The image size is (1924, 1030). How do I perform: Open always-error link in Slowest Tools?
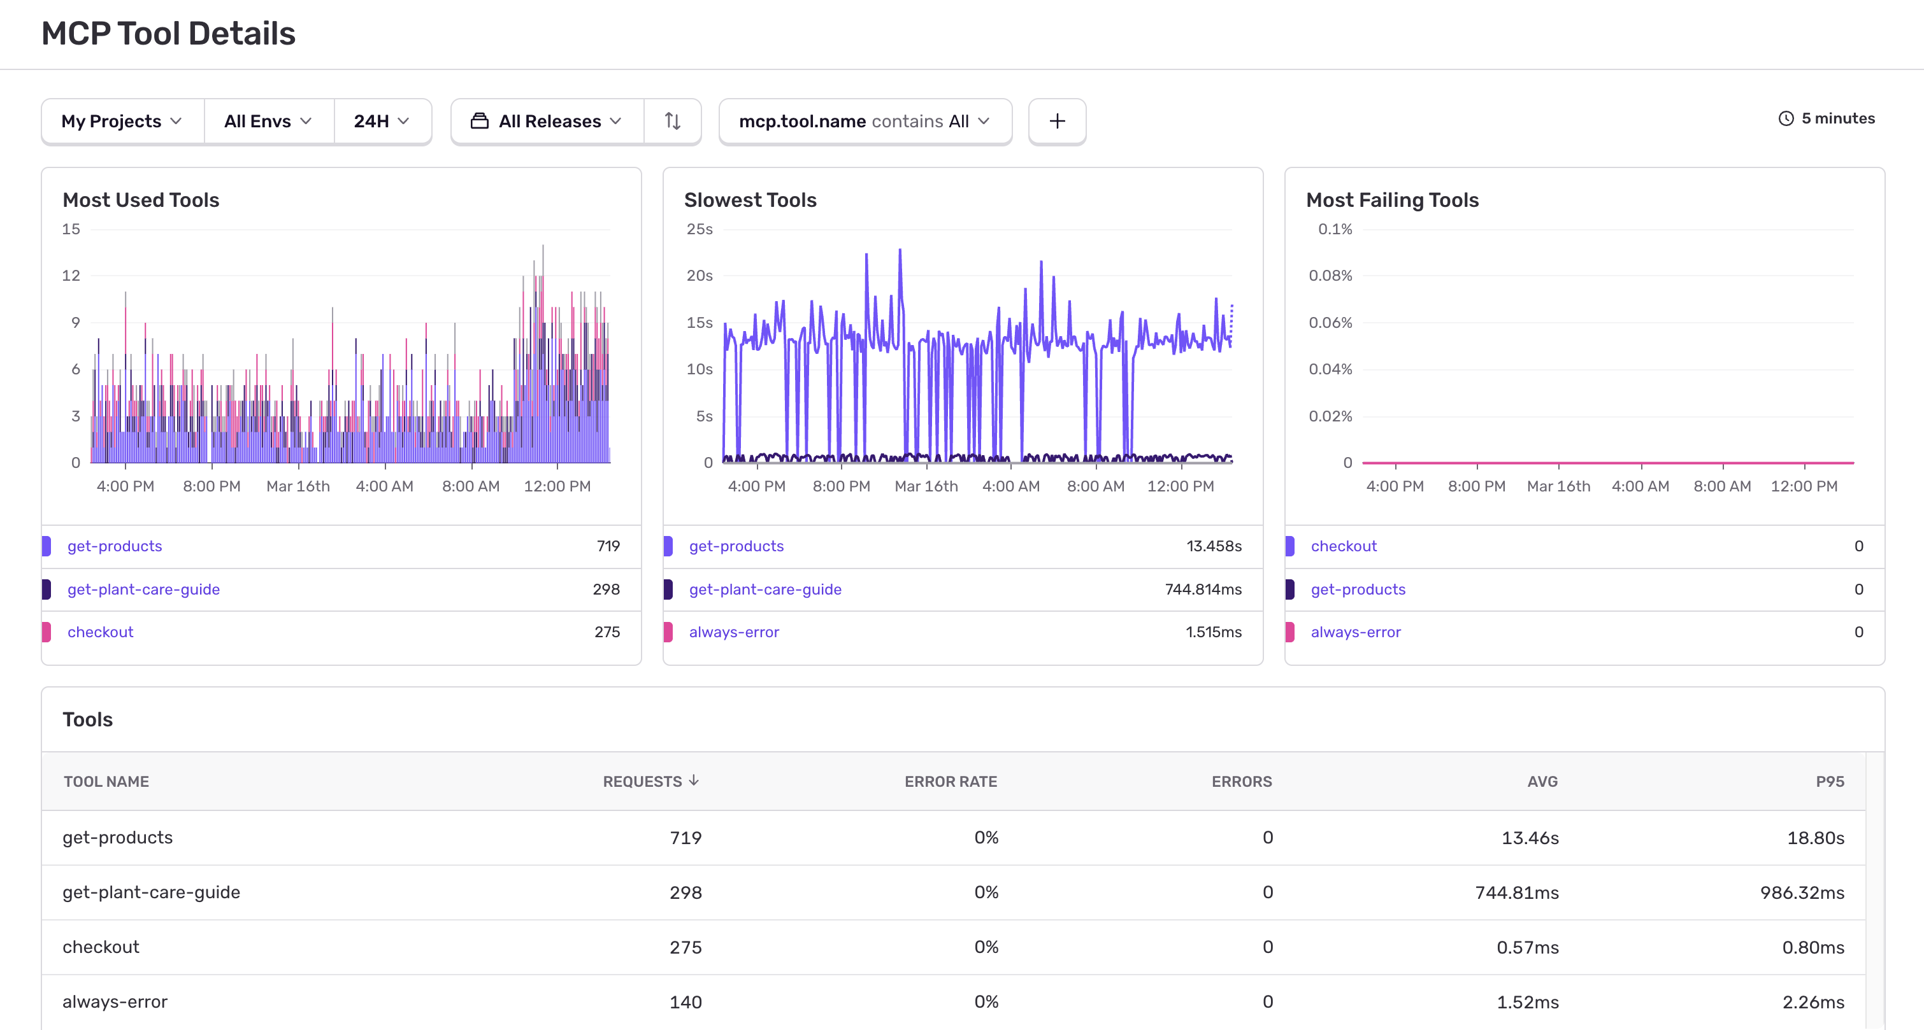click(733, 632)
